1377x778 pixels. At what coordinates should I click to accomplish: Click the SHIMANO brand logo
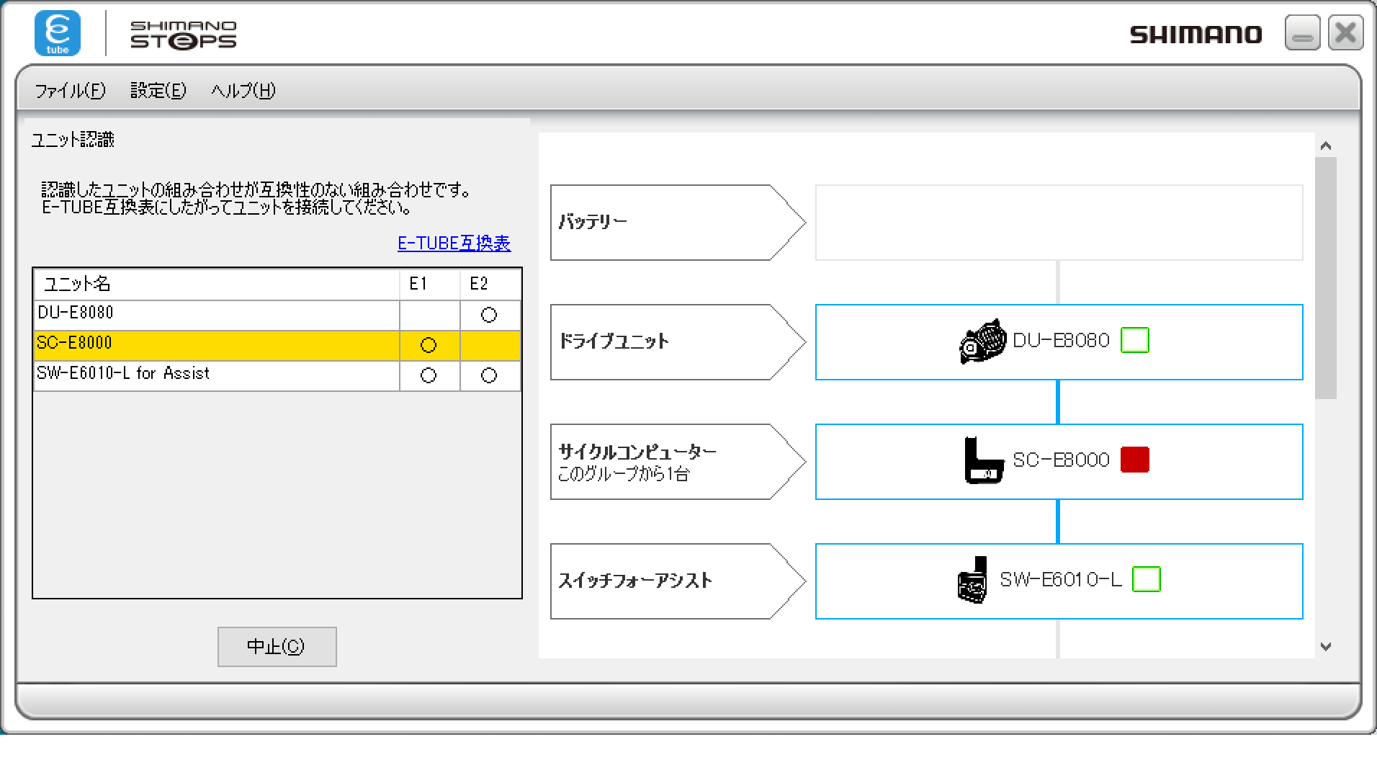coord(1196,35)
